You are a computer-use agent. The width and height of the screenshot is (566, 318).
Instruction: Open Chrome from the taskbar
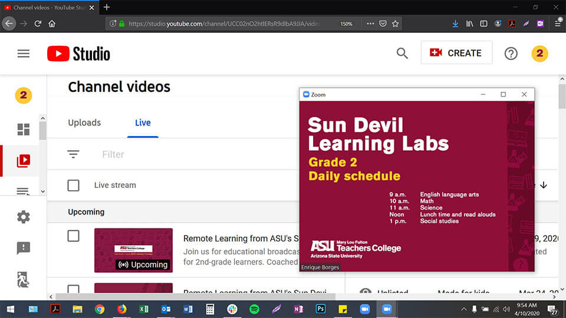100,309
